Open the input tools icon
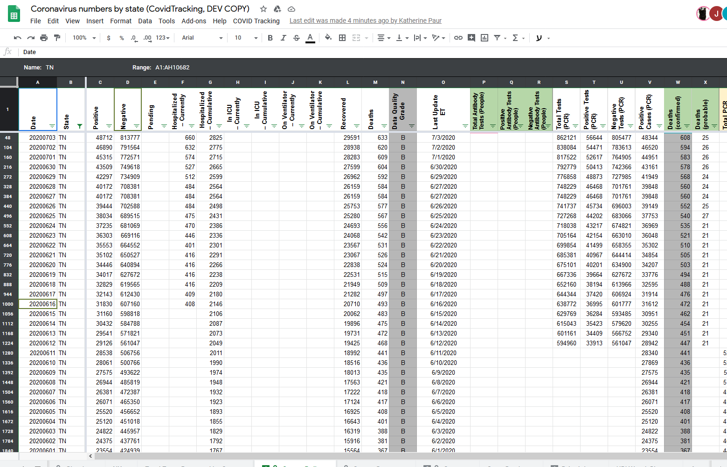The width and height of the screenshot is (727, 467). (539, 38)
